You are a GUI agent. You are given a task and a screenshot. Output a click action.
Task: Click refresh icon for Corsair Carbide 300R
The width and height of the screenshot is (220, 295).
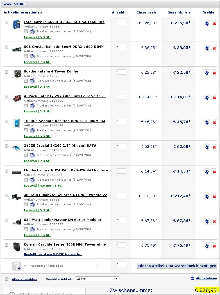pos(207,246)
